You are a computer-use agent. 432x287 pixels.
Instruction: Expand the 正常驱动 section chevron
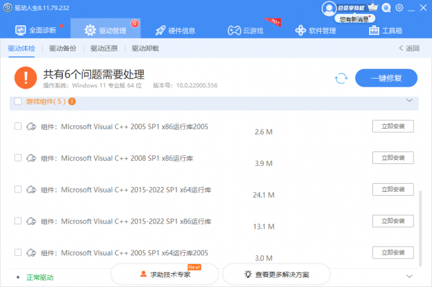(x=409, y=277)
